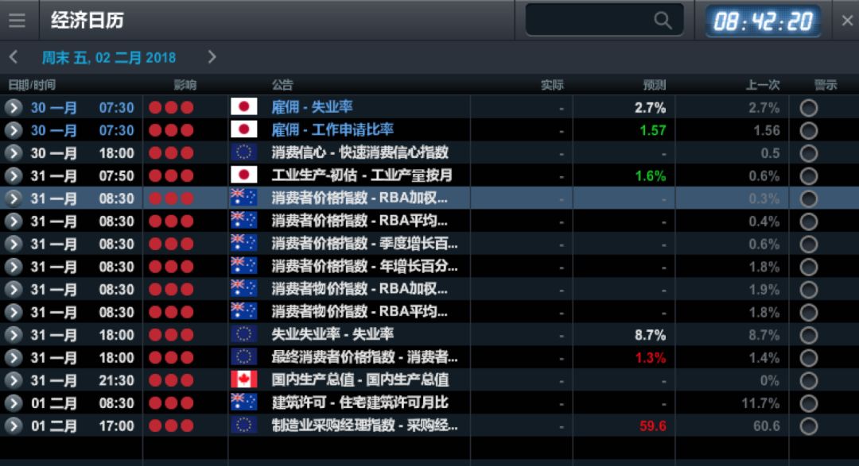
Task: Toggle alert for 快速消费信心指数
Action: pyautogui.click(x=809, y=153)
